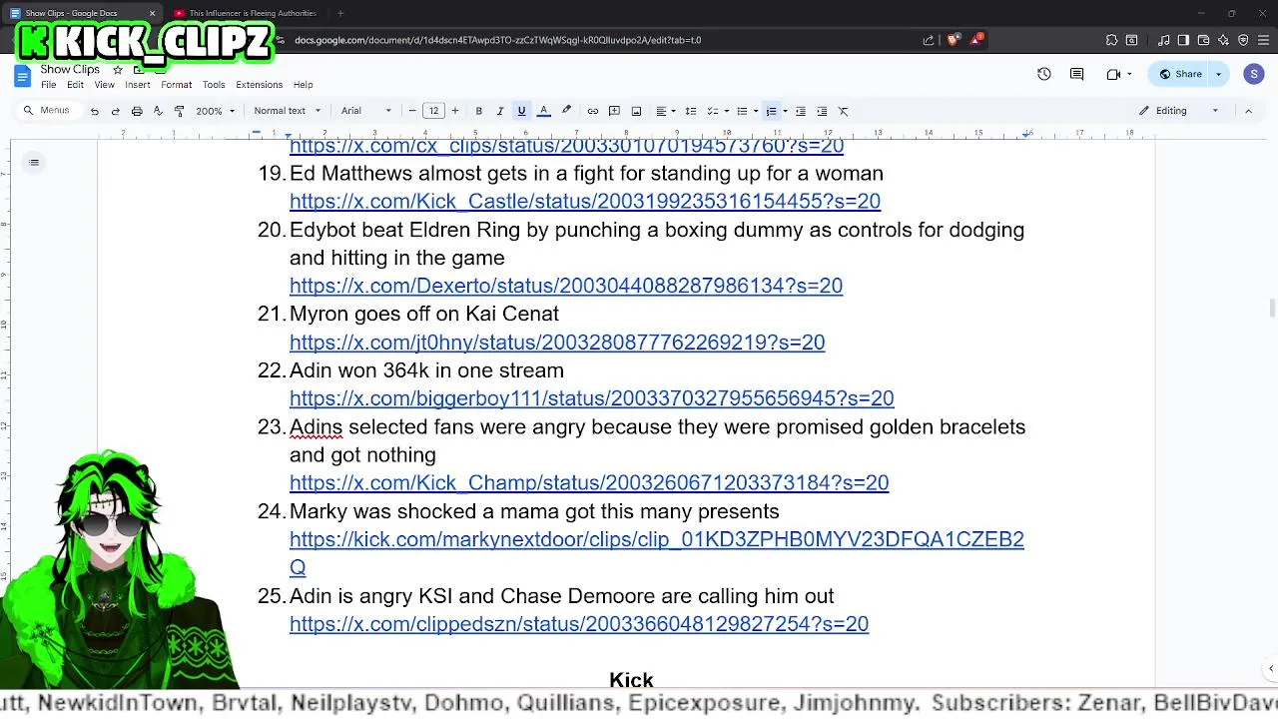Open Normal text paragraph style dropdown

click(x=287, y=111)
